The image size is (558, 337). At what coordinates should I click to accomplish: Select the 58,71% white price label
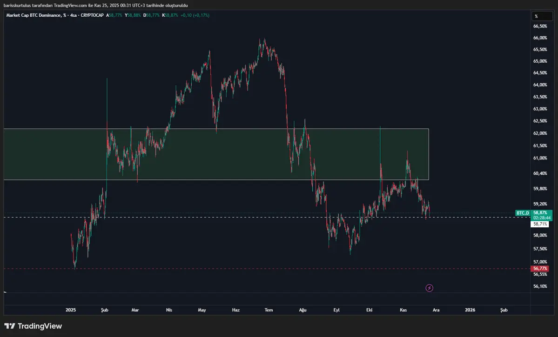click(539, 224)
